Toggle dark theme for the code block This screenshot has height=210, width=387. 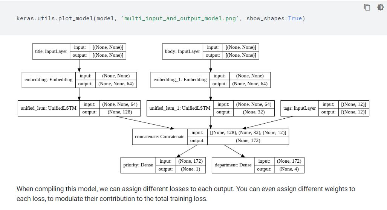coord(380,7)
